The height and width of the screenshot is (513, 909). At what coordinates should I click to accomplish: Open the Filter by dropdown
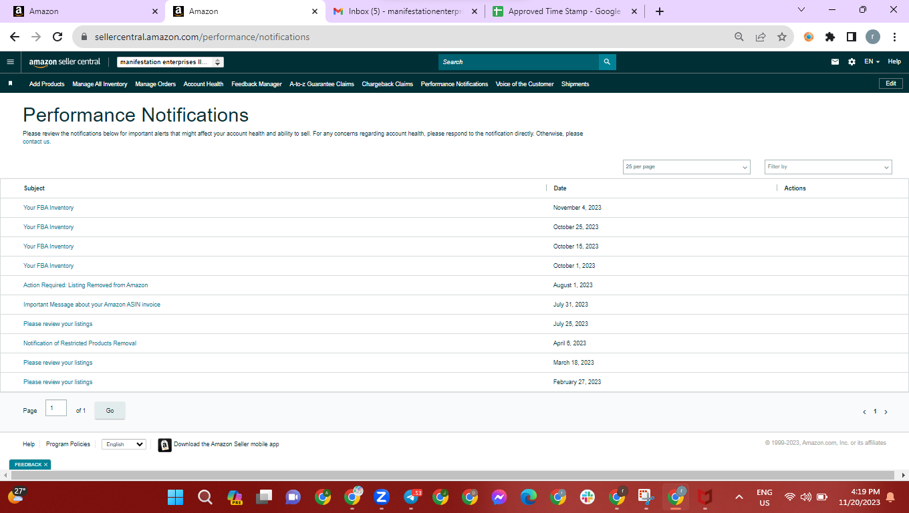828,167
